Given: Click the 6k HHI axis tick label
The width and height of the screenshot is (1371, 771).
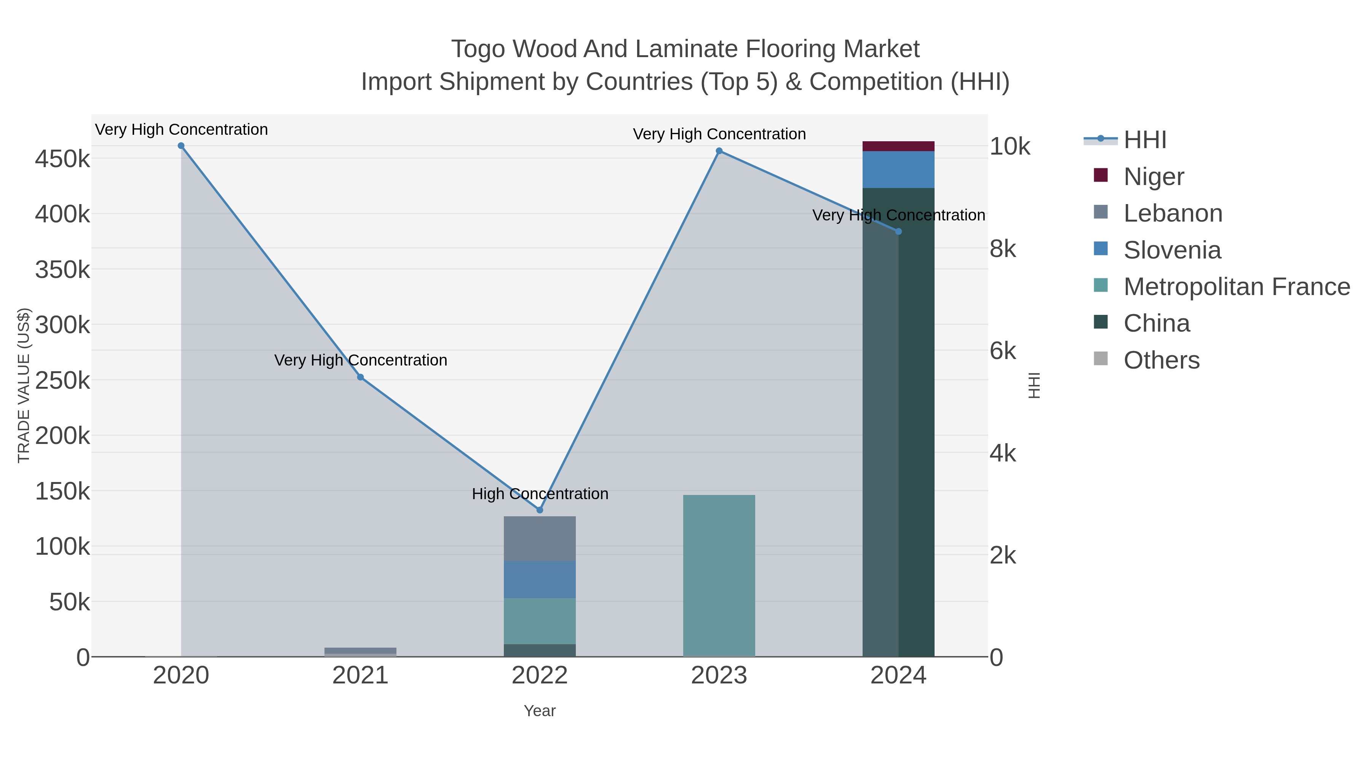Looking at the screenshot, I should 1003,351.
